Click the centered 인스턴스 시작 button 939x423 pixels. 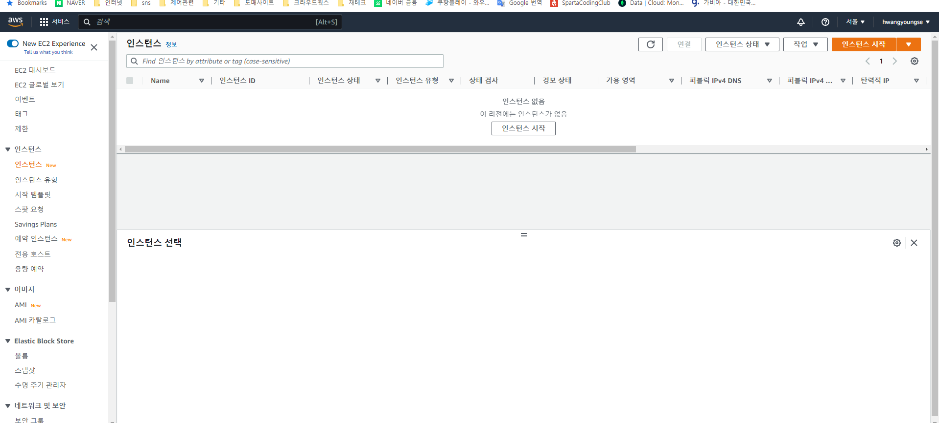pyautogui.click(x=523, y=128)
